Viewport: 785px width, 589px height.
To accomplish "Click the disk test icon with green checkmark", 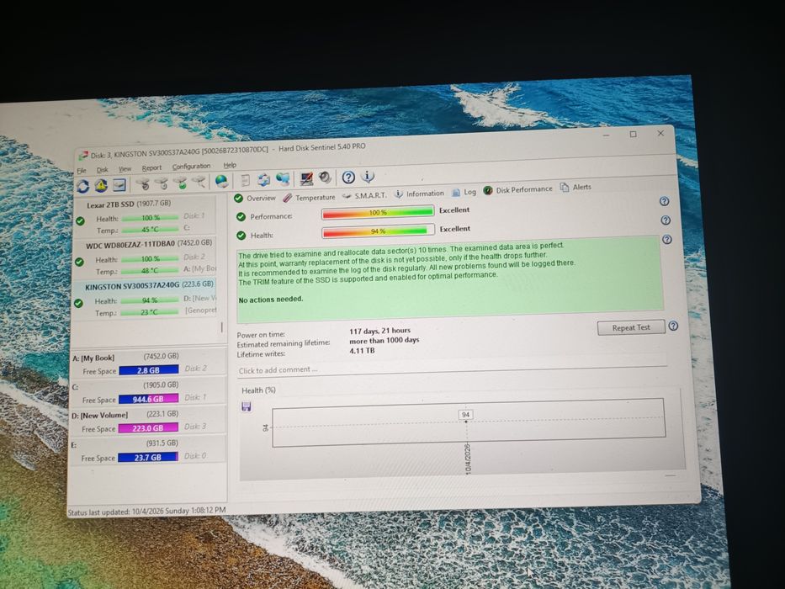I will pos(181,183).
